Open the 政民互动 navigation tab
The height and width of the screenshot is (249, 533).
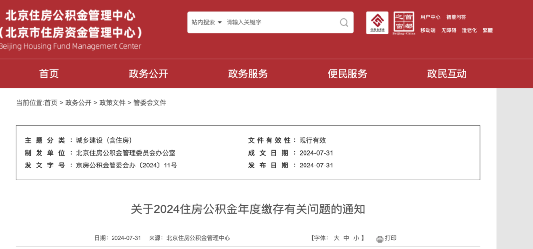447,74
